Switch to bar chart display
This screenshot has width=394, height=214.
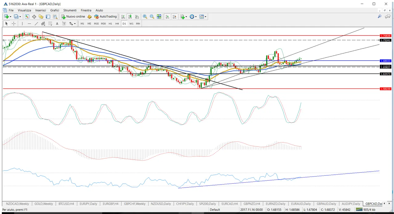click(x=123, y=17)
